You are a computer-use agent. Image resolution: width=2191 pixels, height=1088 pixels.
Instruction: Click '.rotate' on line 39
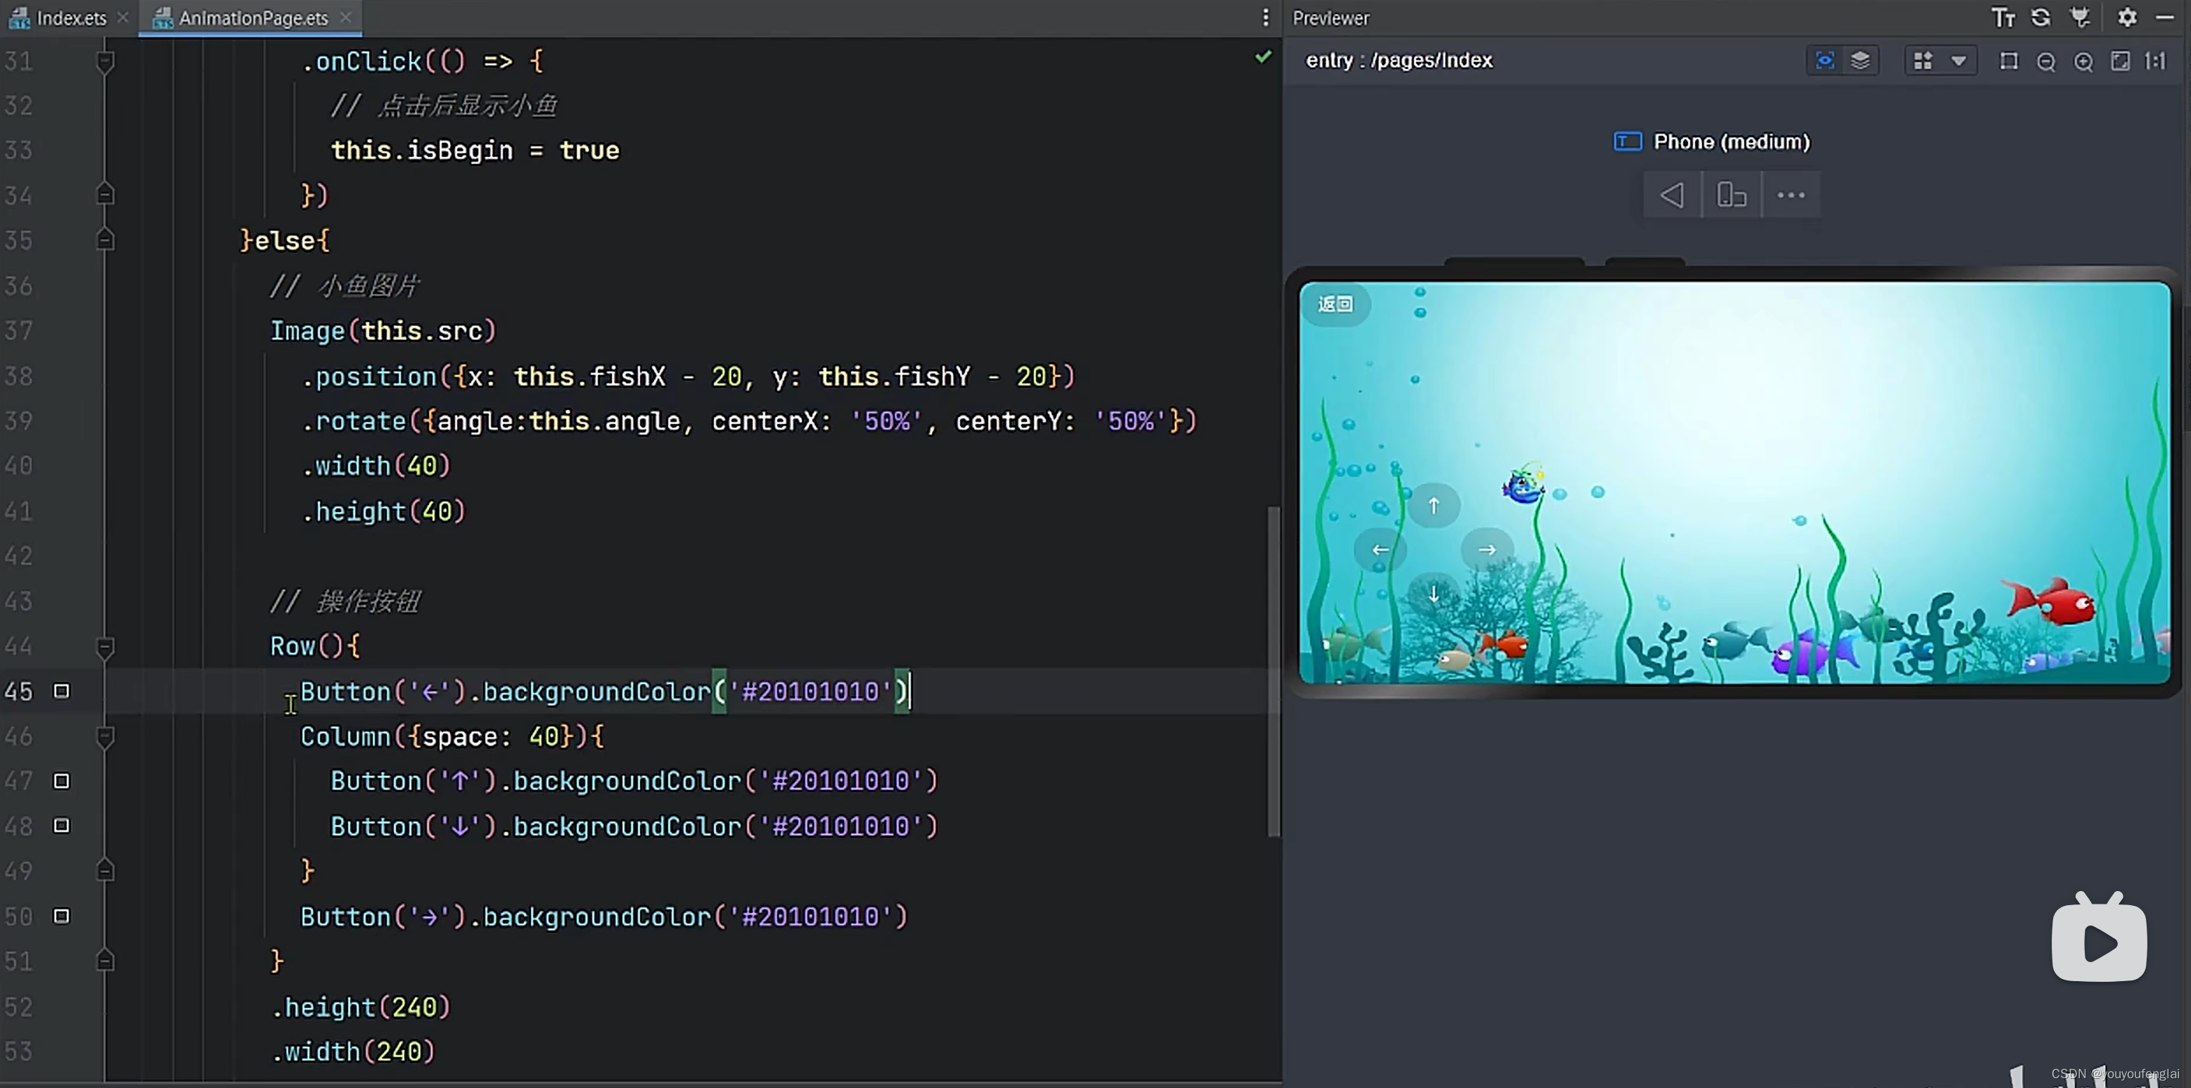pos(354,421)
